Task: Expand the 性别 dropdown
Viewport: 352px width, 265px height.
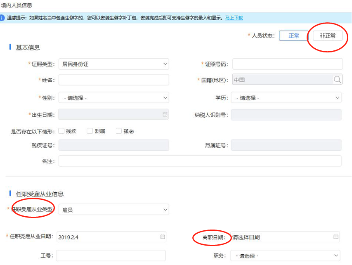Action: 114,98
